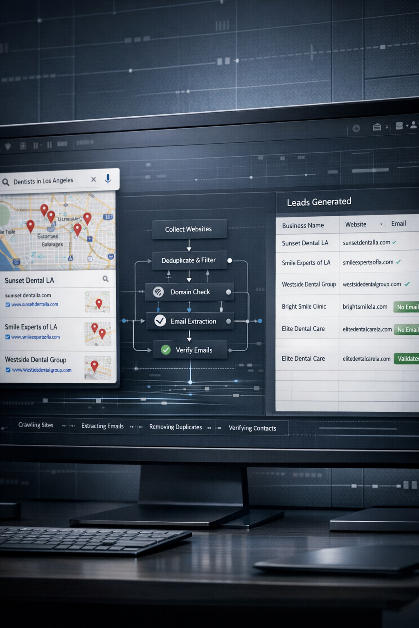Open the user profile icon in top bar
419x628 pixels.
coord(413,125)
